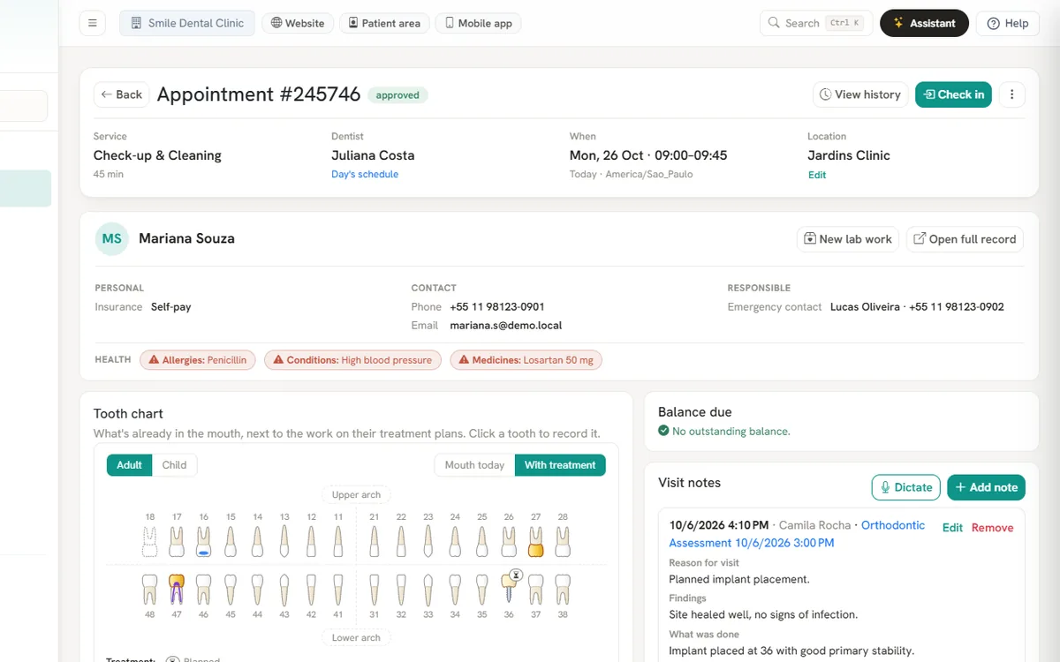
Task: Select tooth 38 in the lower arch
Action: [x=563, y=589]
